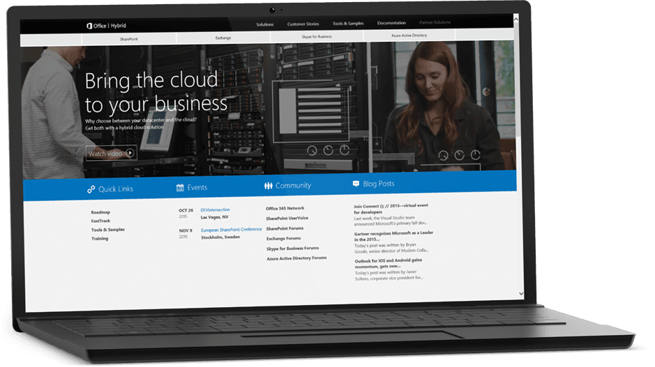Click the Community people icon
The height and width of the screenshot is (367, 655).
click(268, 185)
